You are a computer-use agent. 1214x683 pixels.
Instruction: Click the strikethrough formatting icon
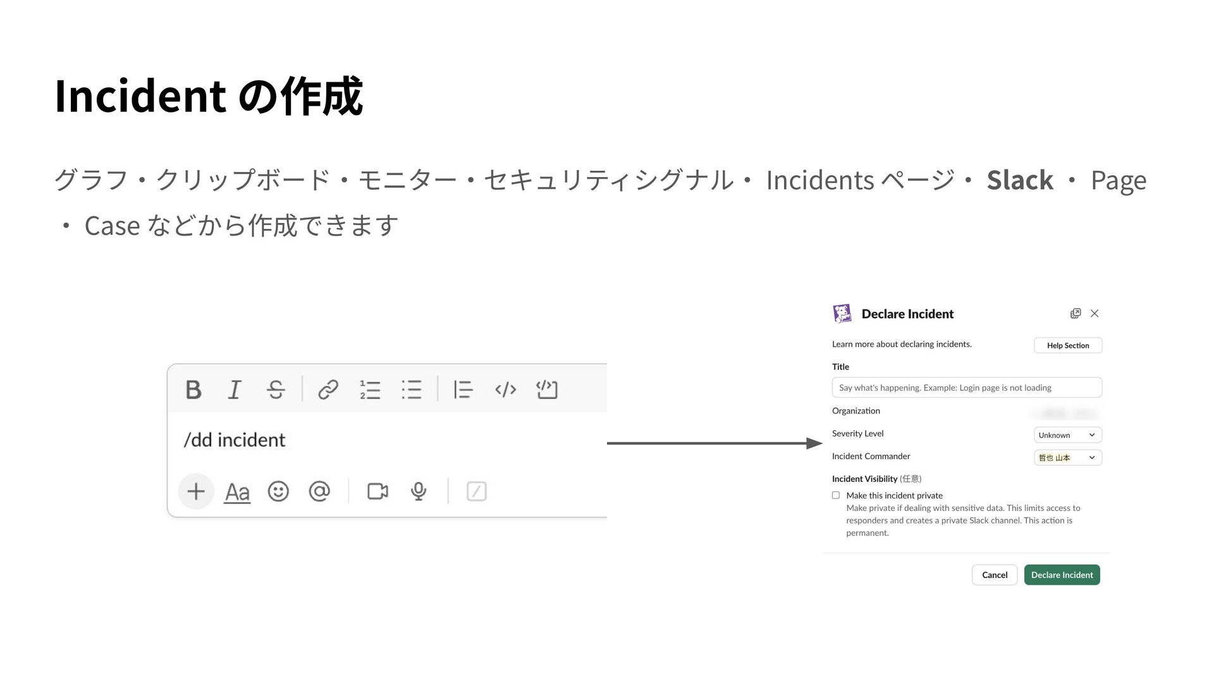pyautogui.click(x=276, y=390)
